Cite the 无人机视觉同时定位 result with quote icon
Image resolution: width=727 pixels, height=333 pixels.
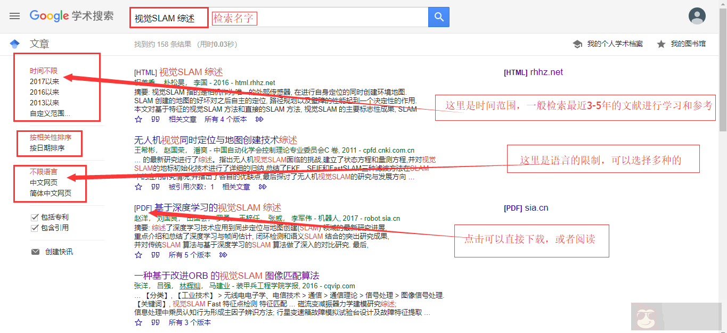[156, 187]
